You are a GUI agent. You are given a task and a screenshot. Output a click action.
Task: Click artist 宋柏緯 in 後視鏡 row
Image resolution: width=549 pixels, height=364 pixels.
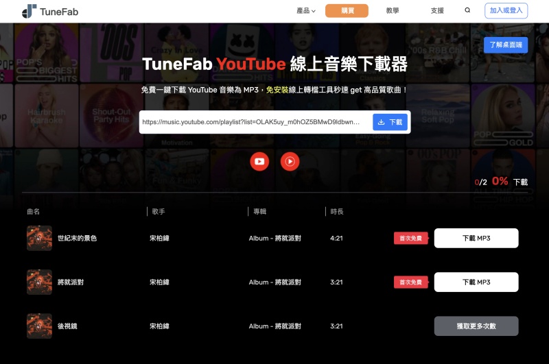159,326
